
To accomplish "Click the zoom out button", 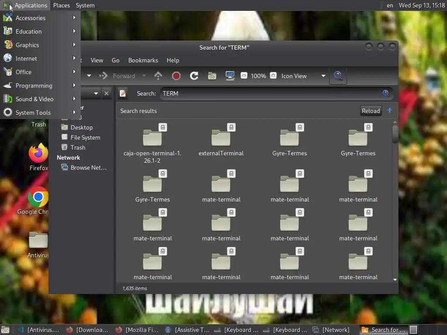I will [x=244, y=76].
